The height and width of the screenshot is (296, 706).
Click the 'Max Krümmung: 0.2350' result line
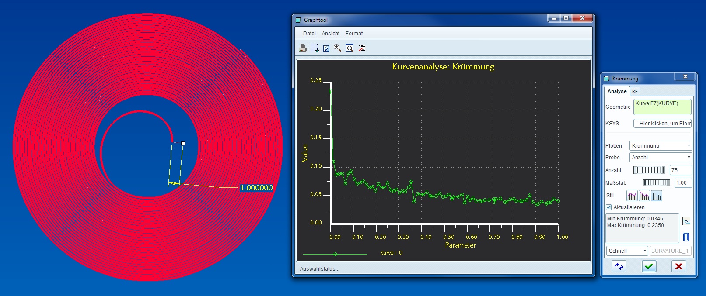click(635, 225)
